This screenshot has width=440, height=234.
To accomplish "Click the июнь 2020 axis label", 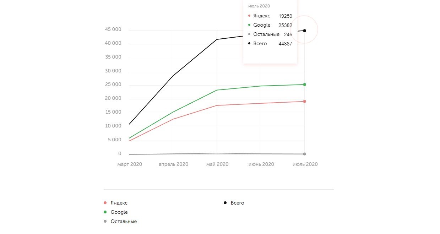I will click(261, 164).
